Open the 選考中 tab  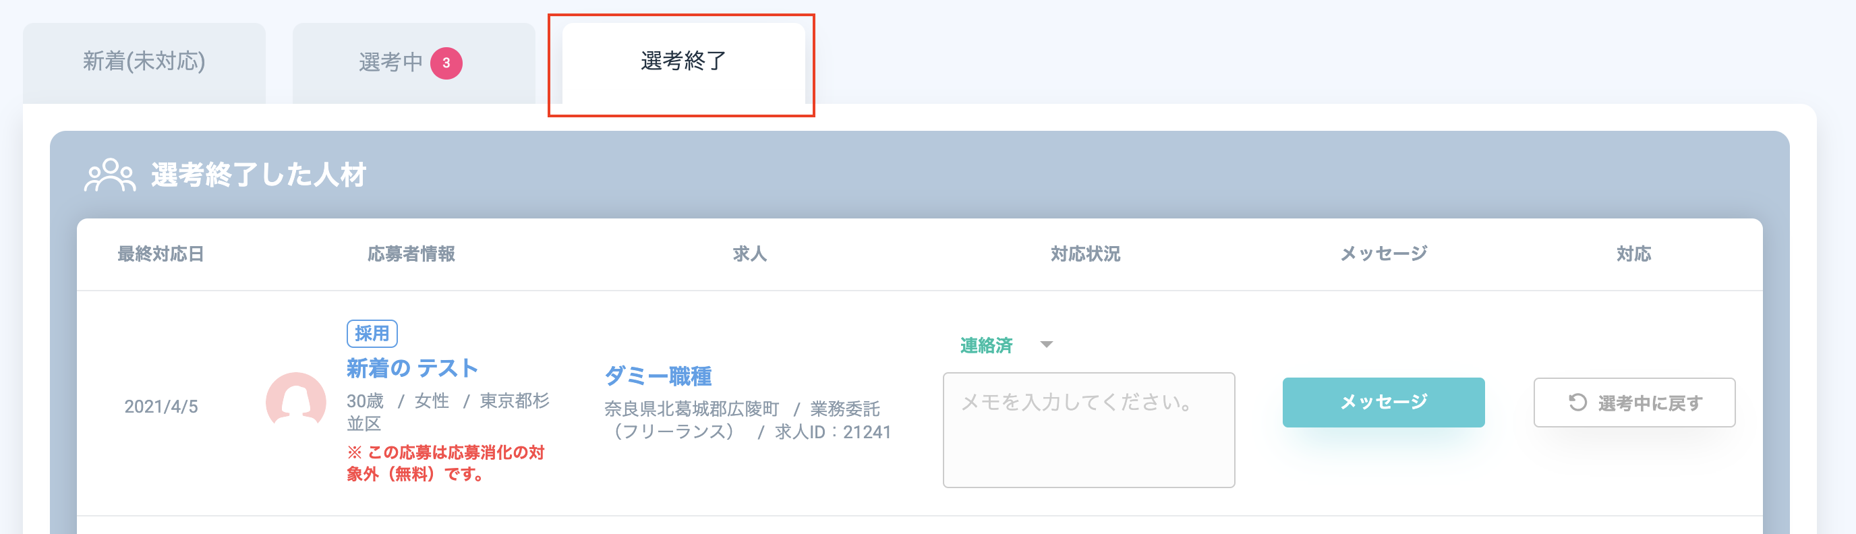[413, 63]
